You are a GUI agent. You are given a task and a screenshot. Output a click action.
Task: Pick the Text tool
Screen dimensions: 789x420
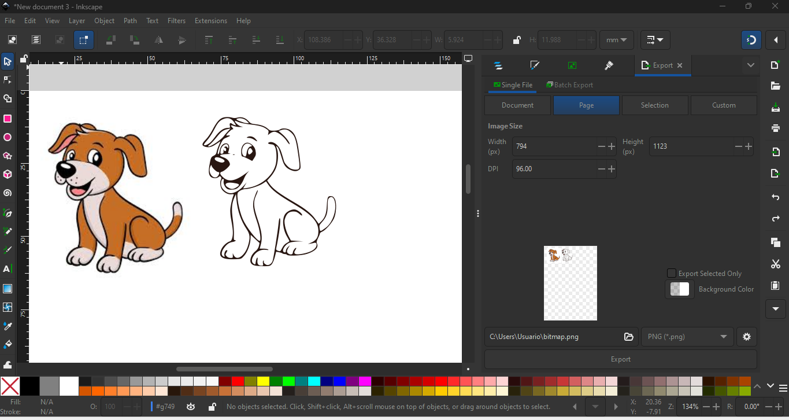tap(8, 269)
